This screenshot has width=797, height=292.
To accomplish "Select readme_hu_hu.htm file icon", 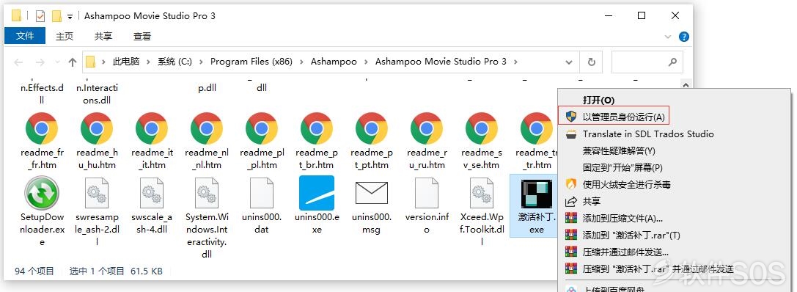I will 97,128.
